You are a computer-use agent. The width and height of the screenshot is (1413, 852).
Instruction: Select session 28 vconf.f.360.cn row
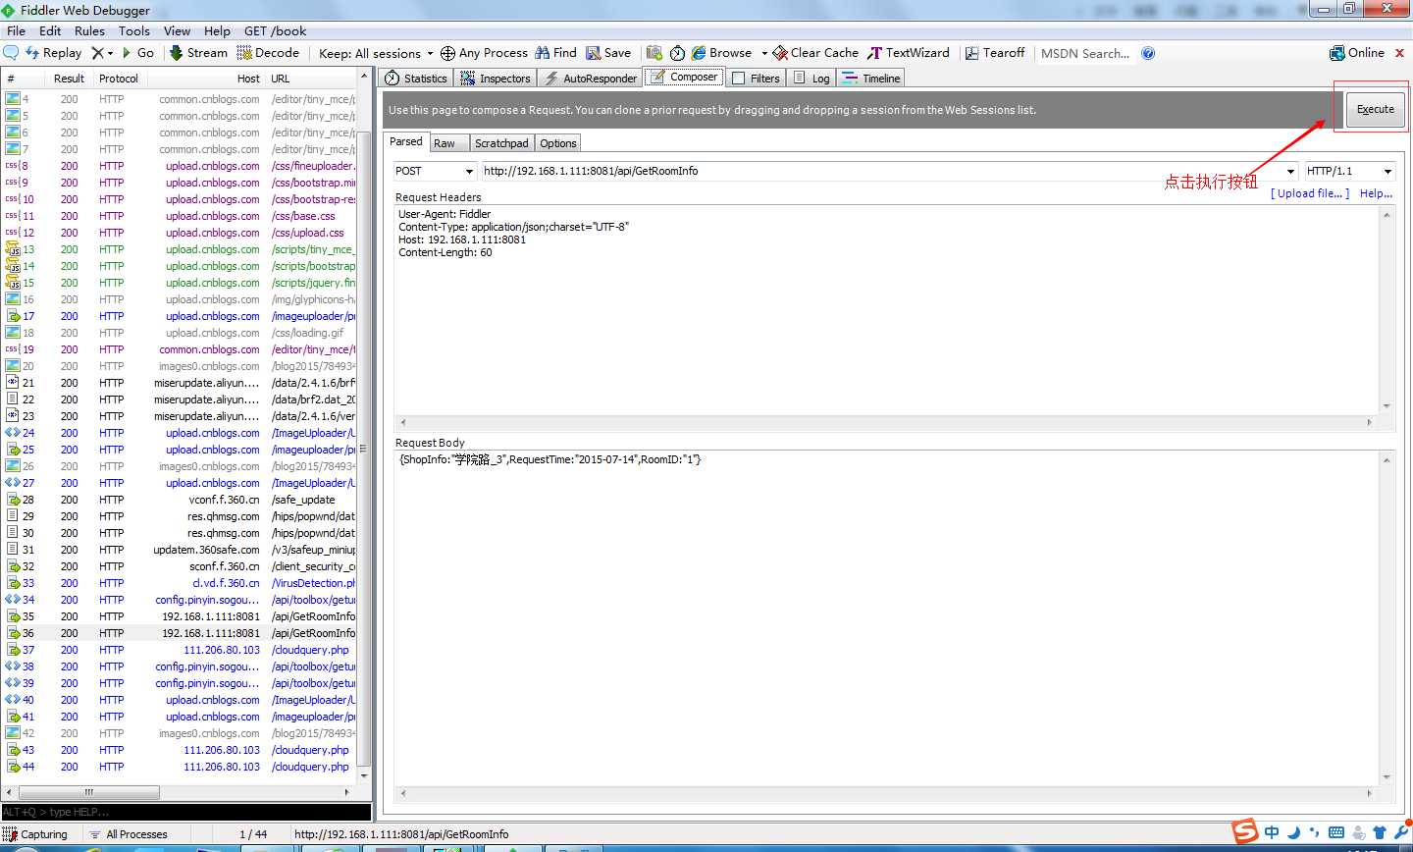click(180, 500)
